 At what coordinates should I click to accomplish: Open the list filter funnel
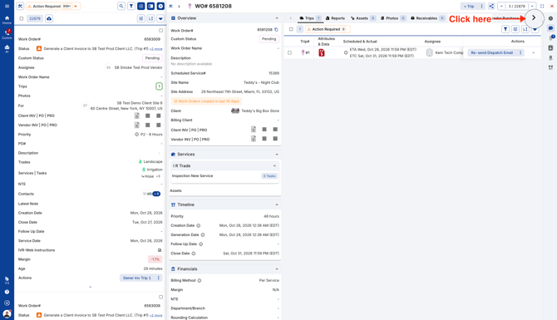tap(131, 6)
